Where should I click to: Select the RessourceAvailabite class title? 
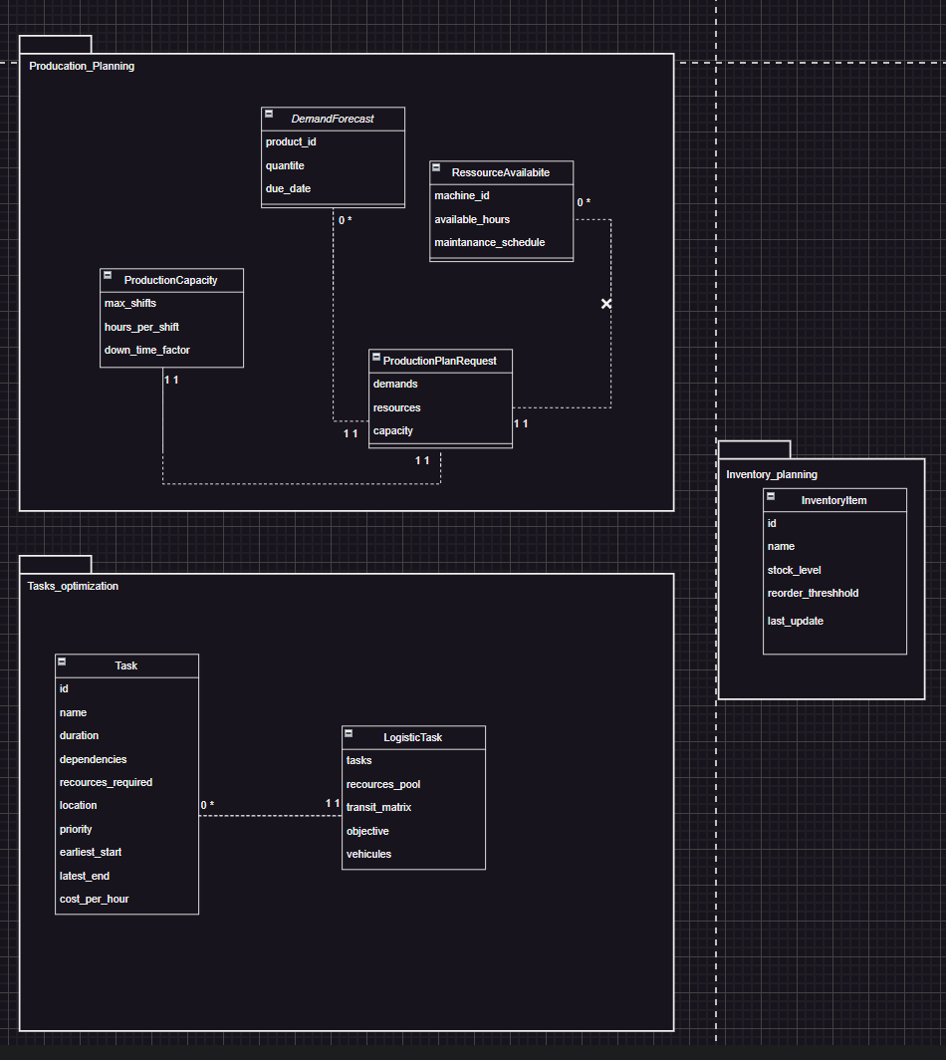click(501, 172)
